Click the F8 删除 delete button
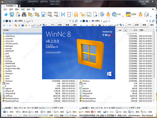The height and width of the screenshot is (118, 157). tap(96, 112)
